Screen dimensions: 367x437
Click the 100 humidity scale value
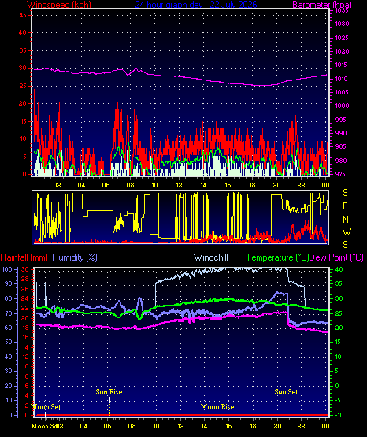[7, 269]
